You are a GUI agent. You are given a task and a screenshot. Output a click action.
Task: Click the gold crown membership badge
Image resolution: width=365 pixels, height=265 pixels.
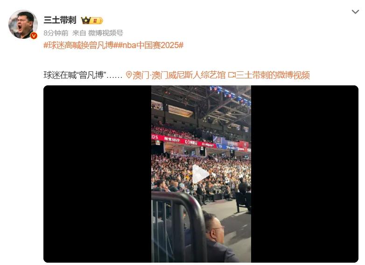click(85, 21)
